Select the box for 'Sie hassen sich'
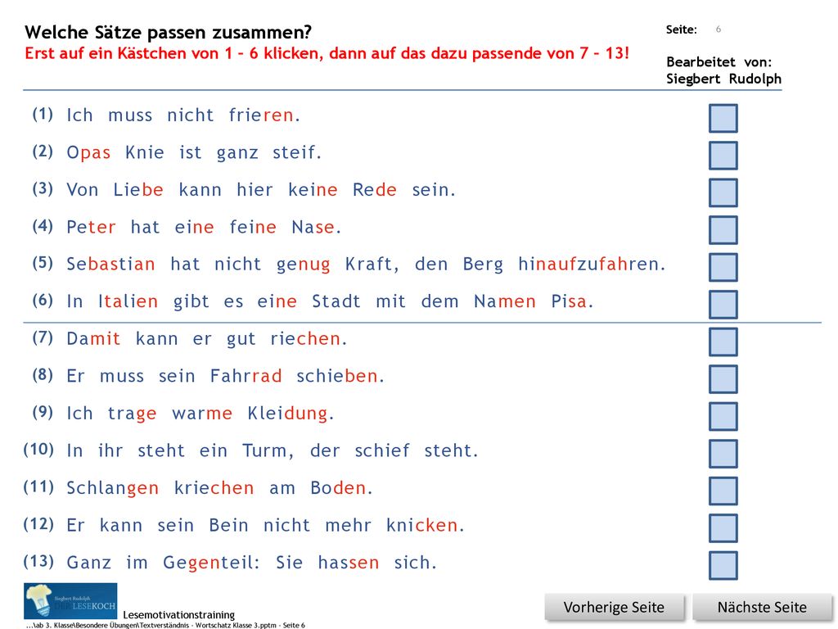The height and width of the screenshot is (629, 838). 723,565
